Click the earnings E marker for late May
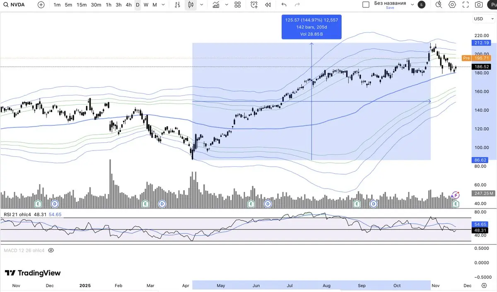 click(251, 204)
